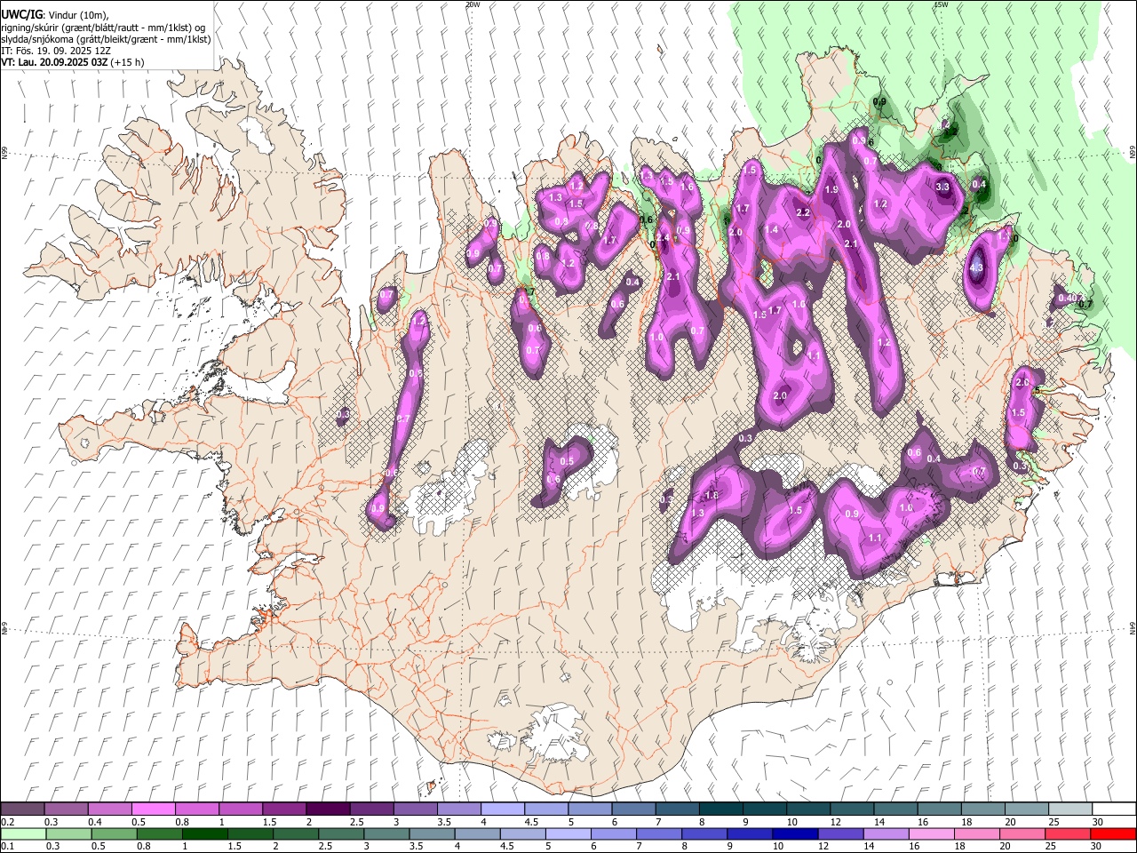This screenshot has height=853, width=1137.
Task: Click the 'rigning/skúrir' legend description line
Action: click(x=104, y=27)
